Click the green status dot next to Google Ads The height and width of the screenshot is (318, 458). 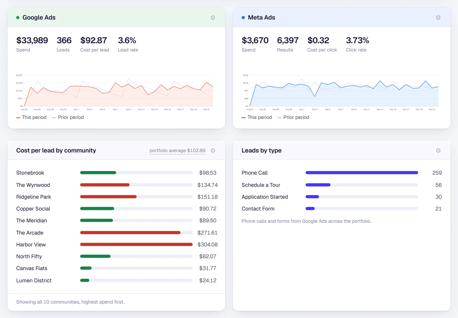pos(18,17)
